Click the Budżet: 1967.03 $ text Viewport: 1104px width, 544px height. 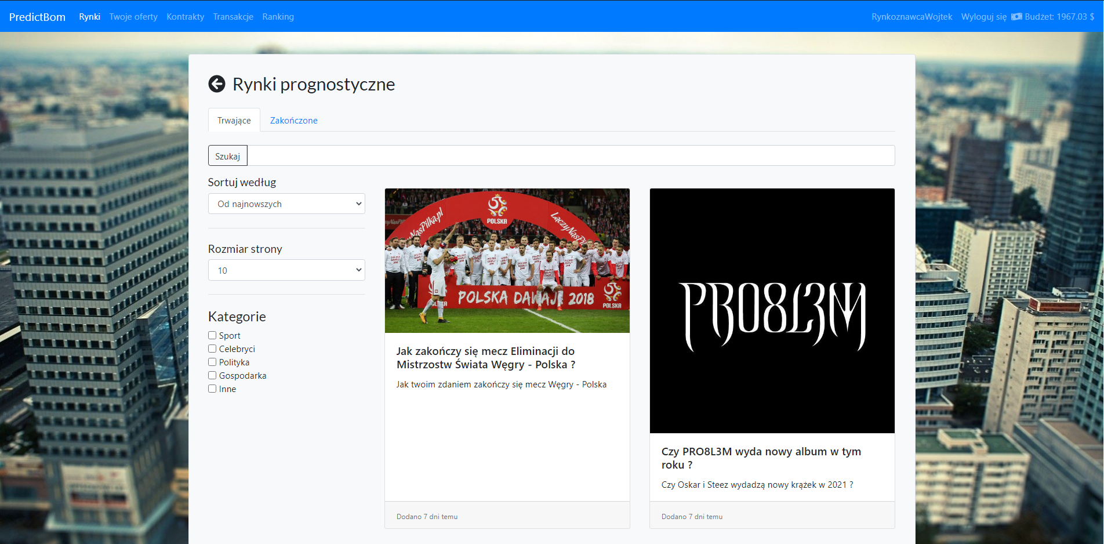[x=1059, y=17]
